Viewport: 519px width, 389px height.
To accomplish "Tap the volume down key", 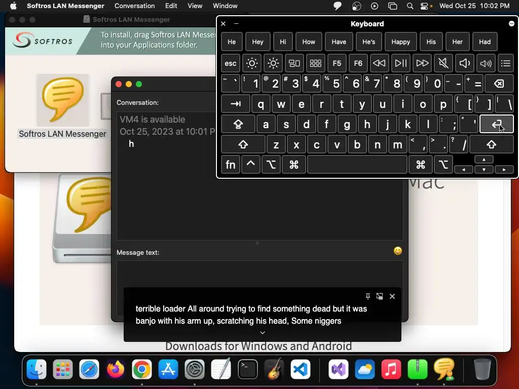I will [x=464, y=63].
